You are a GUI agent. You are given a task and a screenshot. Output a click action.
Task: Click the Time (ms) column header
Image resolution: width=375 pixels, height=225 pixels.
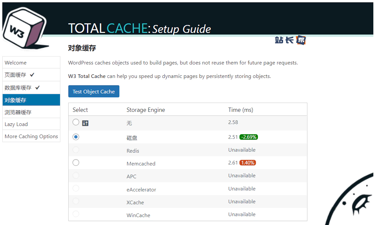(x=240, y=110)
